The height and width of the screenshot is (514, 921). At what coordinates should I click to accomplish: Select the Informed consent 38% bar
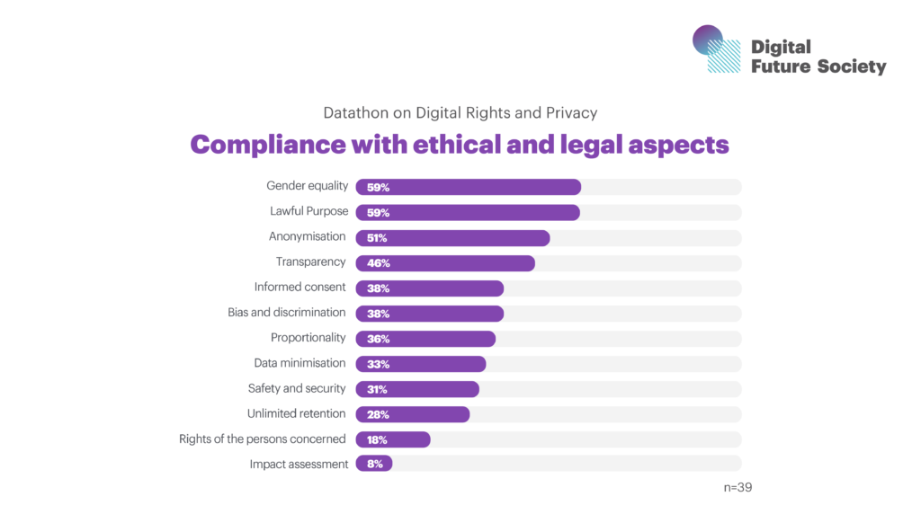(429, 288)
